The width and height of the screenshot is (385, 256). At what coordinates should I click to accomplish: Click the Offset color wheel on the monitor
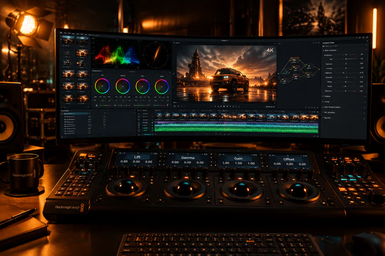pos(162,87)
